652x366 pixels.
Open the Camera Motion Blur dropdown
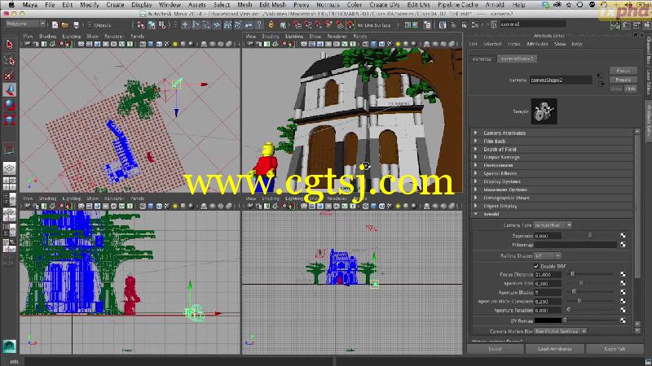pos(560,331)
